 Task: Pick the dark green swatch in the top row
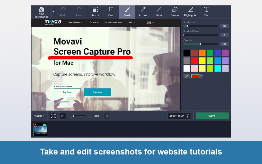point(210,53)
